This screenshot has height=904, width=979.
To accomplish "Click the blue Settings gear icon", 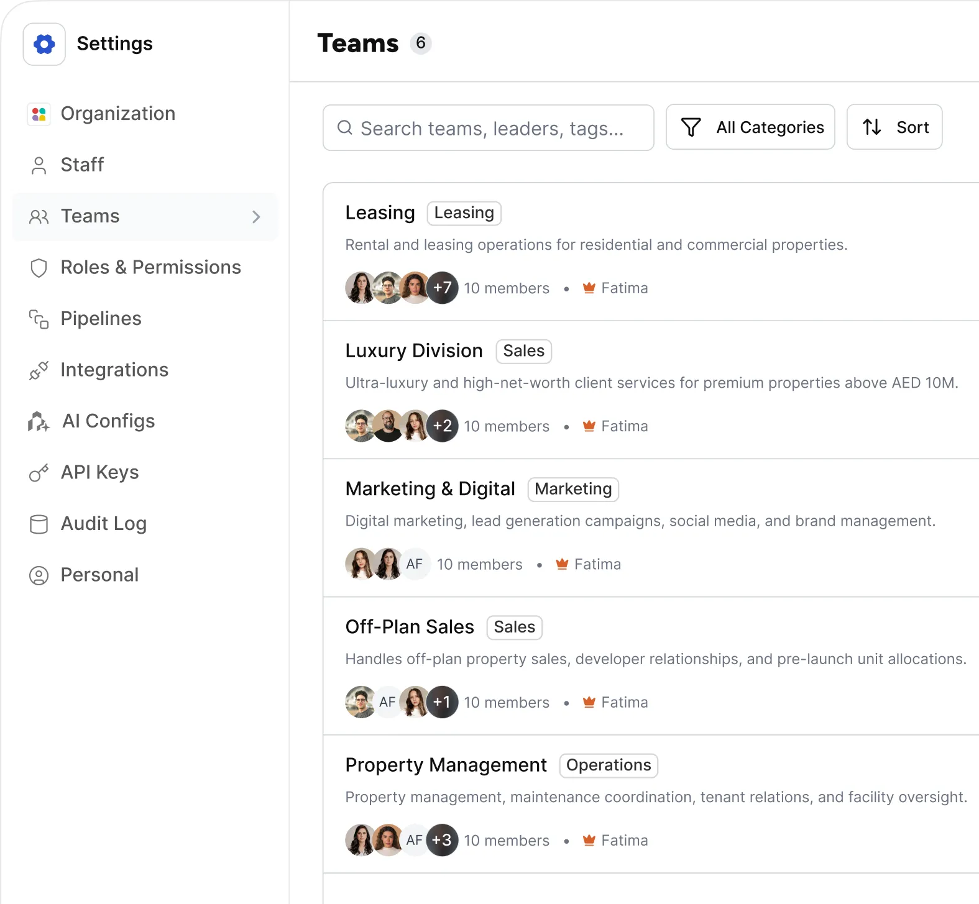I will pos(44,44).
